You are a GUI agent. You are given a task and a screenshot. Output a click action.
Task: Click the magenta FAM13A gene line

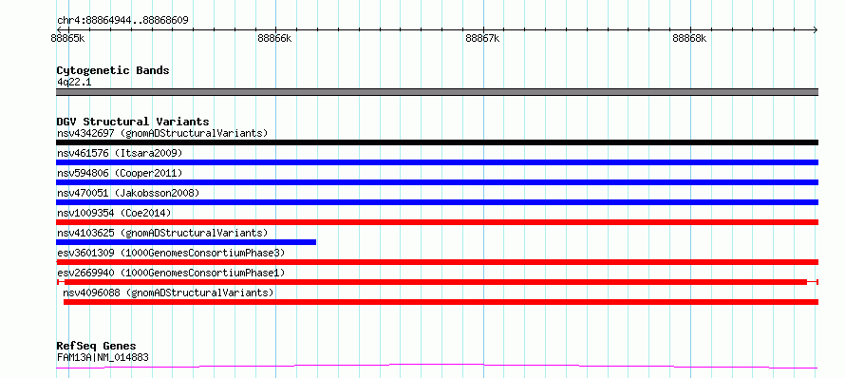click(437, 367)
